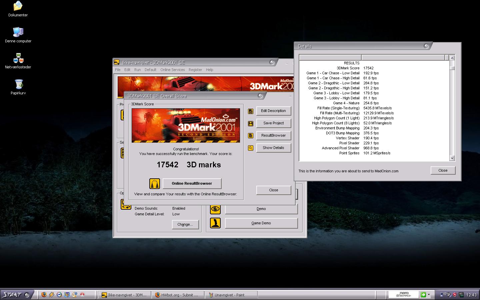Screen dimensions: 480x300
Task: Click the taskbar clock showing 12:43
Action: [471, 295]
